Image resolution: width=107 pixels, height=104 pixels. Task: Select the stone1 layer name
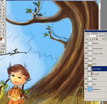click(95, 64)
